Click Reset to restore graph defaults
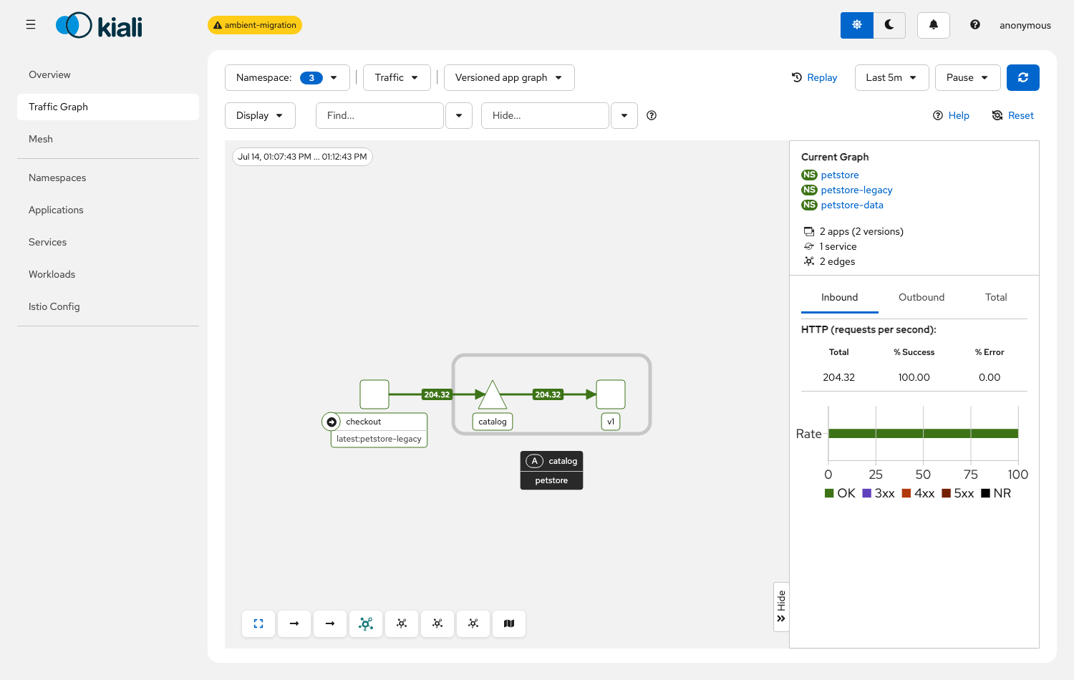The width and height of the screenshot is (1074, 680). point(1012,115)
